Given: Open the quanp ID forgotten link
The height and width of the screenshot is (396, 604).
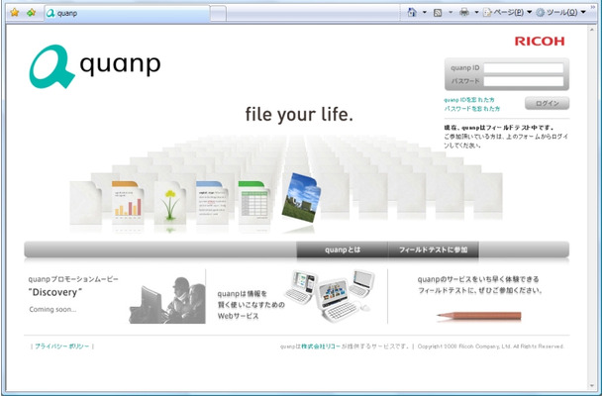Looking at the screenshot, I should (468, 100).
